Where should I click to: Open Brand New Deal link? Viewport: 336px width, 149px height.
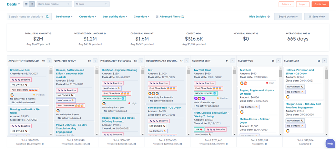[x=20, y=70]
